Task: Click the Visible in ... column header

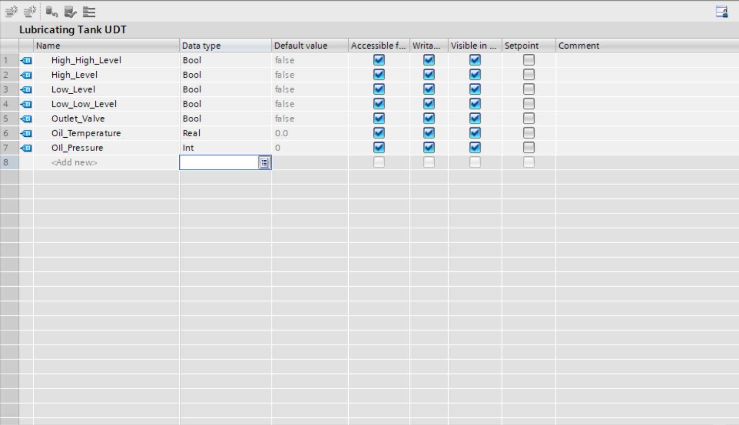Action: 475,46
